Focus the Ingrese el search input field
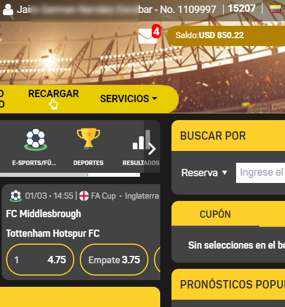 (260, 173)
